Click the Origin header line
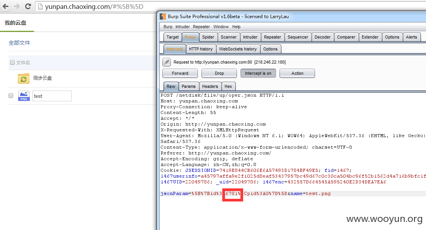 click(x=213, y=124)
